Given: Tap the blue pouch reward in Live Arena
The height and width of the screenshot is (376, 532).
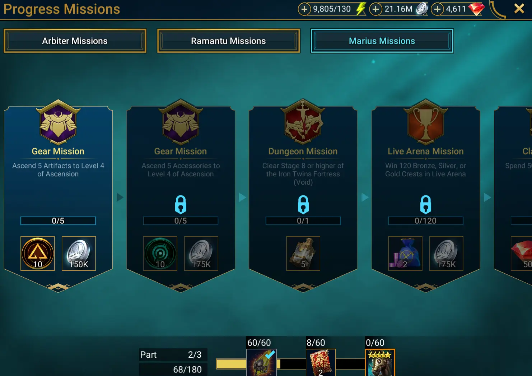Looking at the screenshot, I should pyautogui.click(x=405, y=254).
